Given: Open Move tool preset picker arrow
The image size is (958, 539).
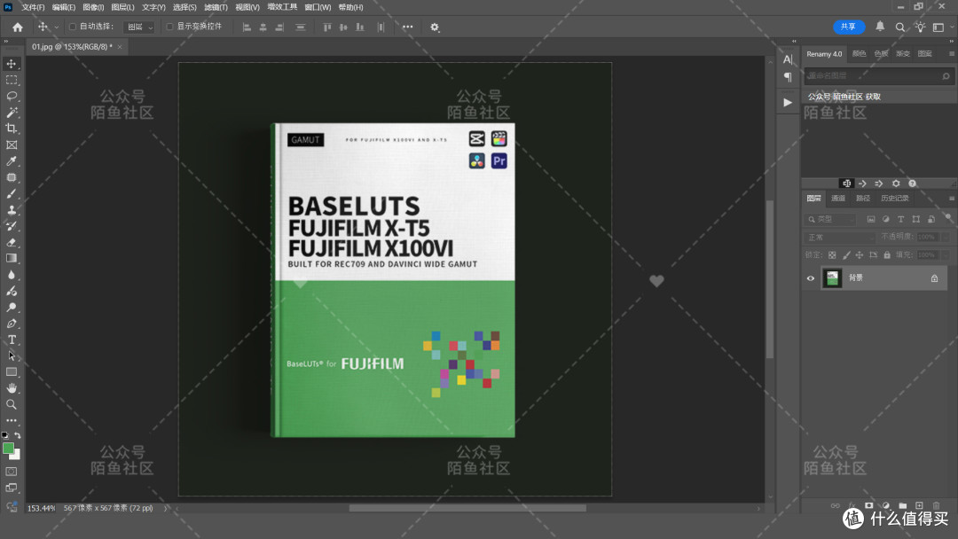Looking at the screenshot, I should pos(56,27).
